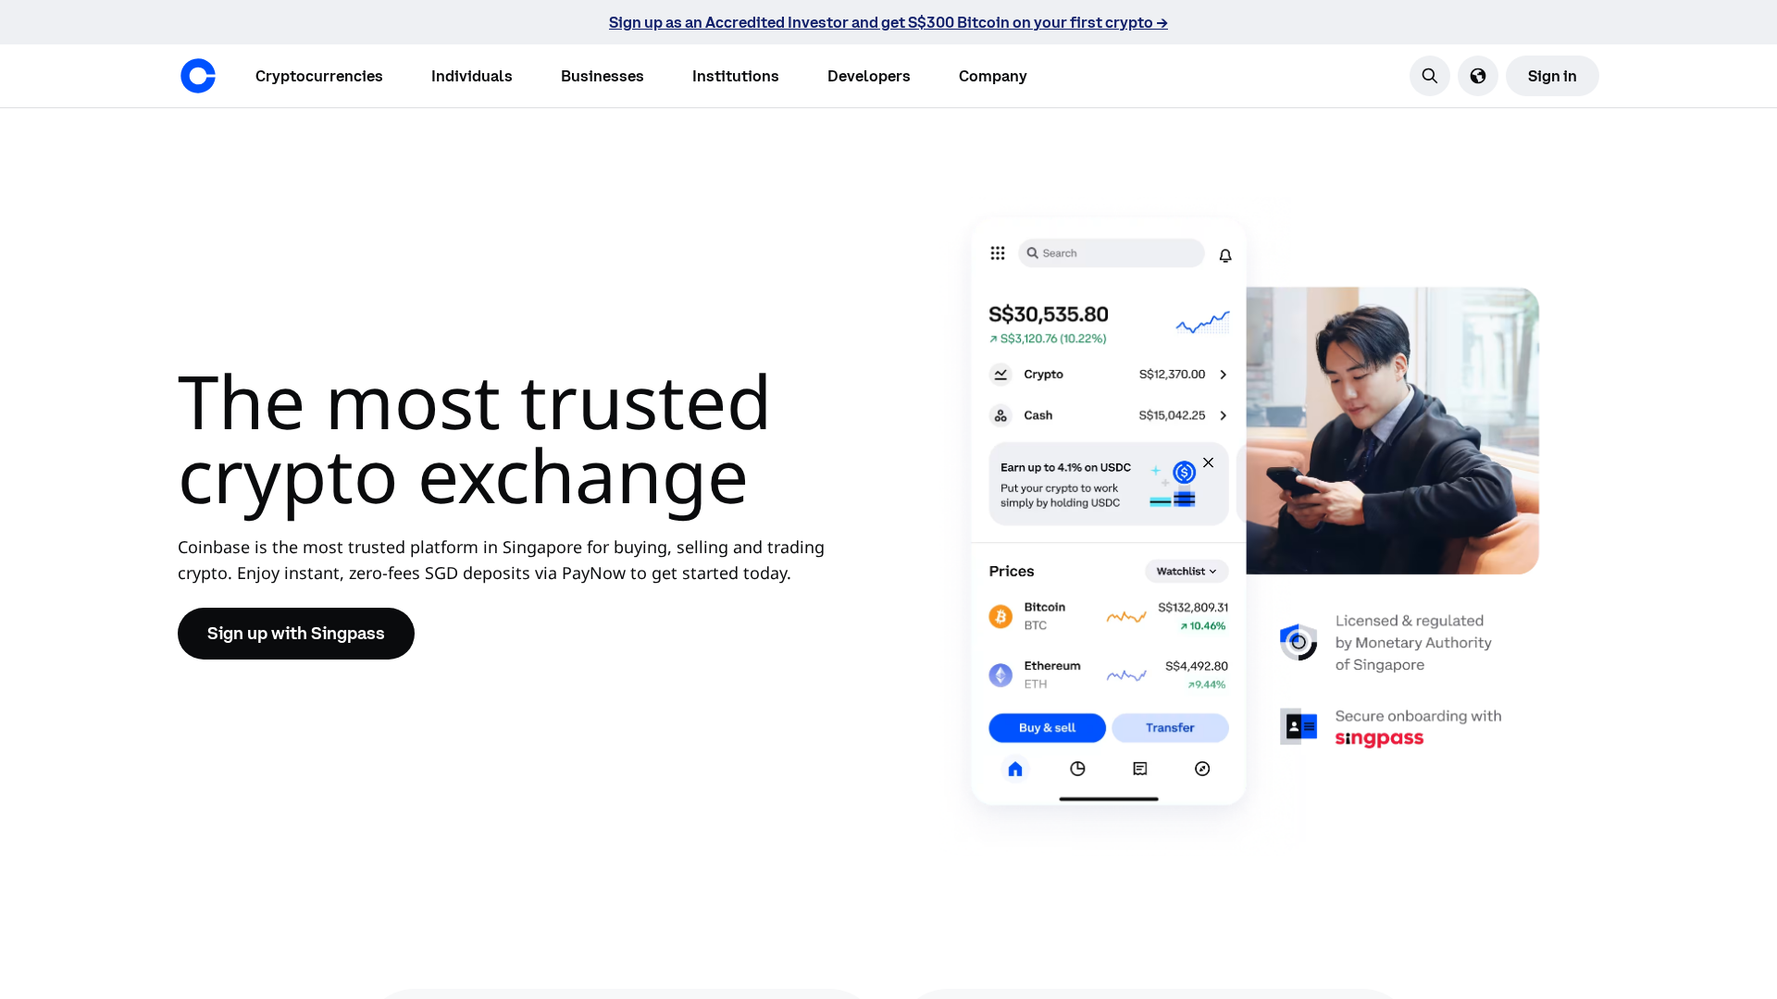Click the Coinbase logo icon
The image size is (1777, 999).
click(x=198, y=76)
